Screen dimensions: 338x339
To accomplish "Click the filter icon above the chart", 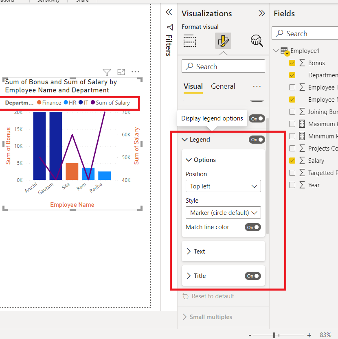I will (x=107, y=72).
